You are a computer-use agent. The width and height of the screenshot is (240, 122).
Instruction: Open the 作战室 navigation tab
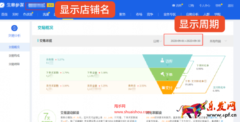pyautogui.click(x=28, y=15)
